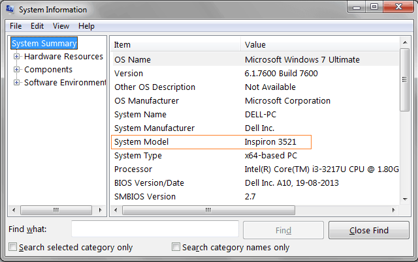
Task: Close the System Information window
Action: [399, 7]
